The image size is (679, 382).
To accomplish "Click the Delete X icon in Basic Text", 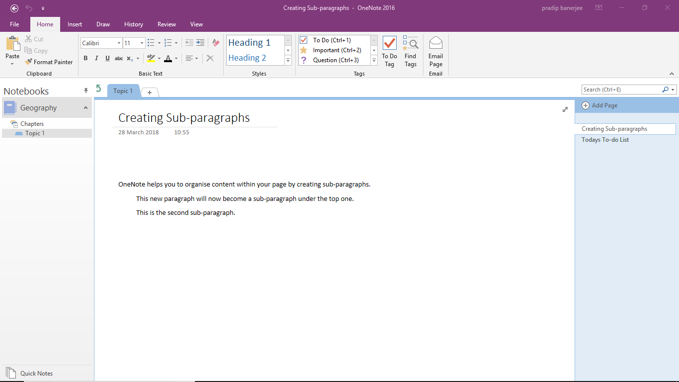I will (x=210, y=58).
